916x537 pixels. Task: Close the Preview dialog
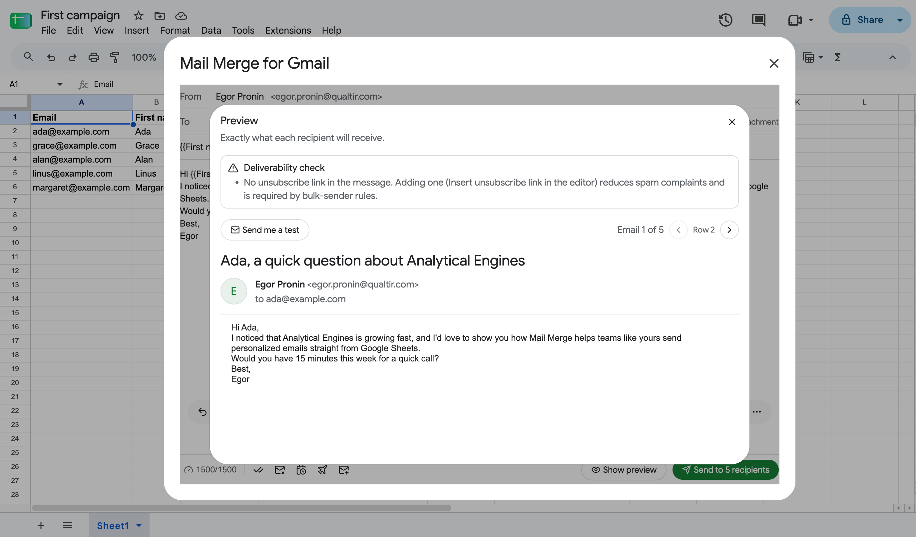pos(732,122)
